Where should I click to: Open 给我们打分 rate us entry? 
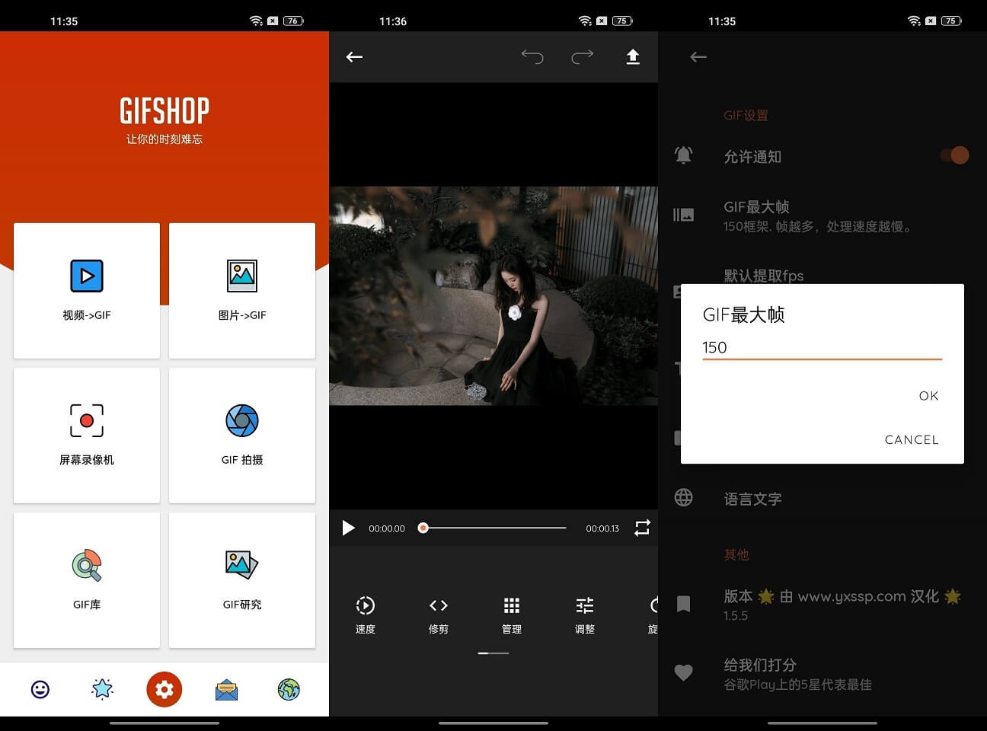(822, 674)
